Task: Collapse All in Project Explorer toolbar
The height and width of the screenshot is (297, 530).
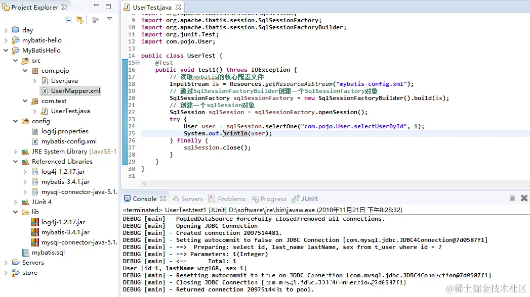Action: pyautogui.click(x=68, y=20)
